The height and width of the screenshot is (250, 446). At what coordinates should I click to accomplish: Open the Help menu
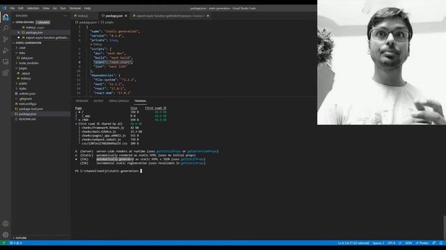pyautogui.click(x=87, y=8)
